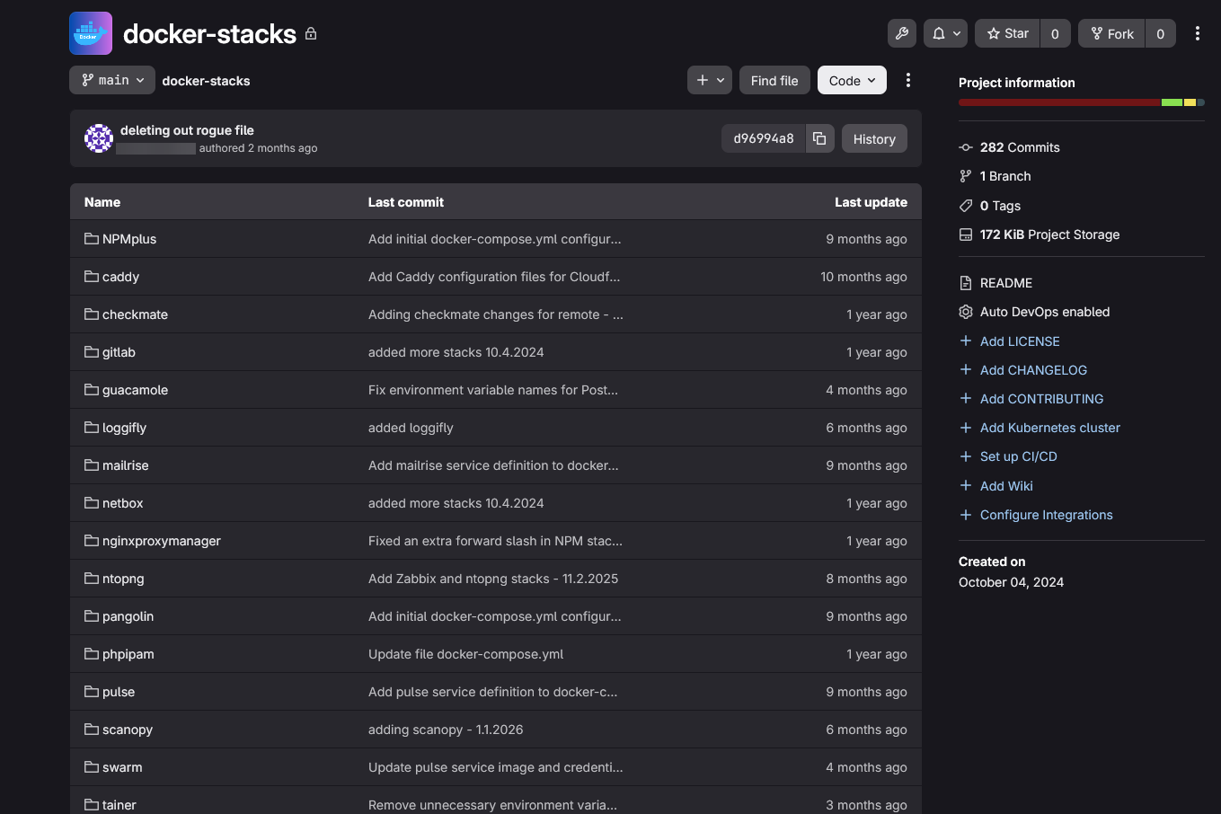Open commit 'Add Caddy configuration files for Cloudf...'
The image size is (1221, 814).
(x=494, y=277)
